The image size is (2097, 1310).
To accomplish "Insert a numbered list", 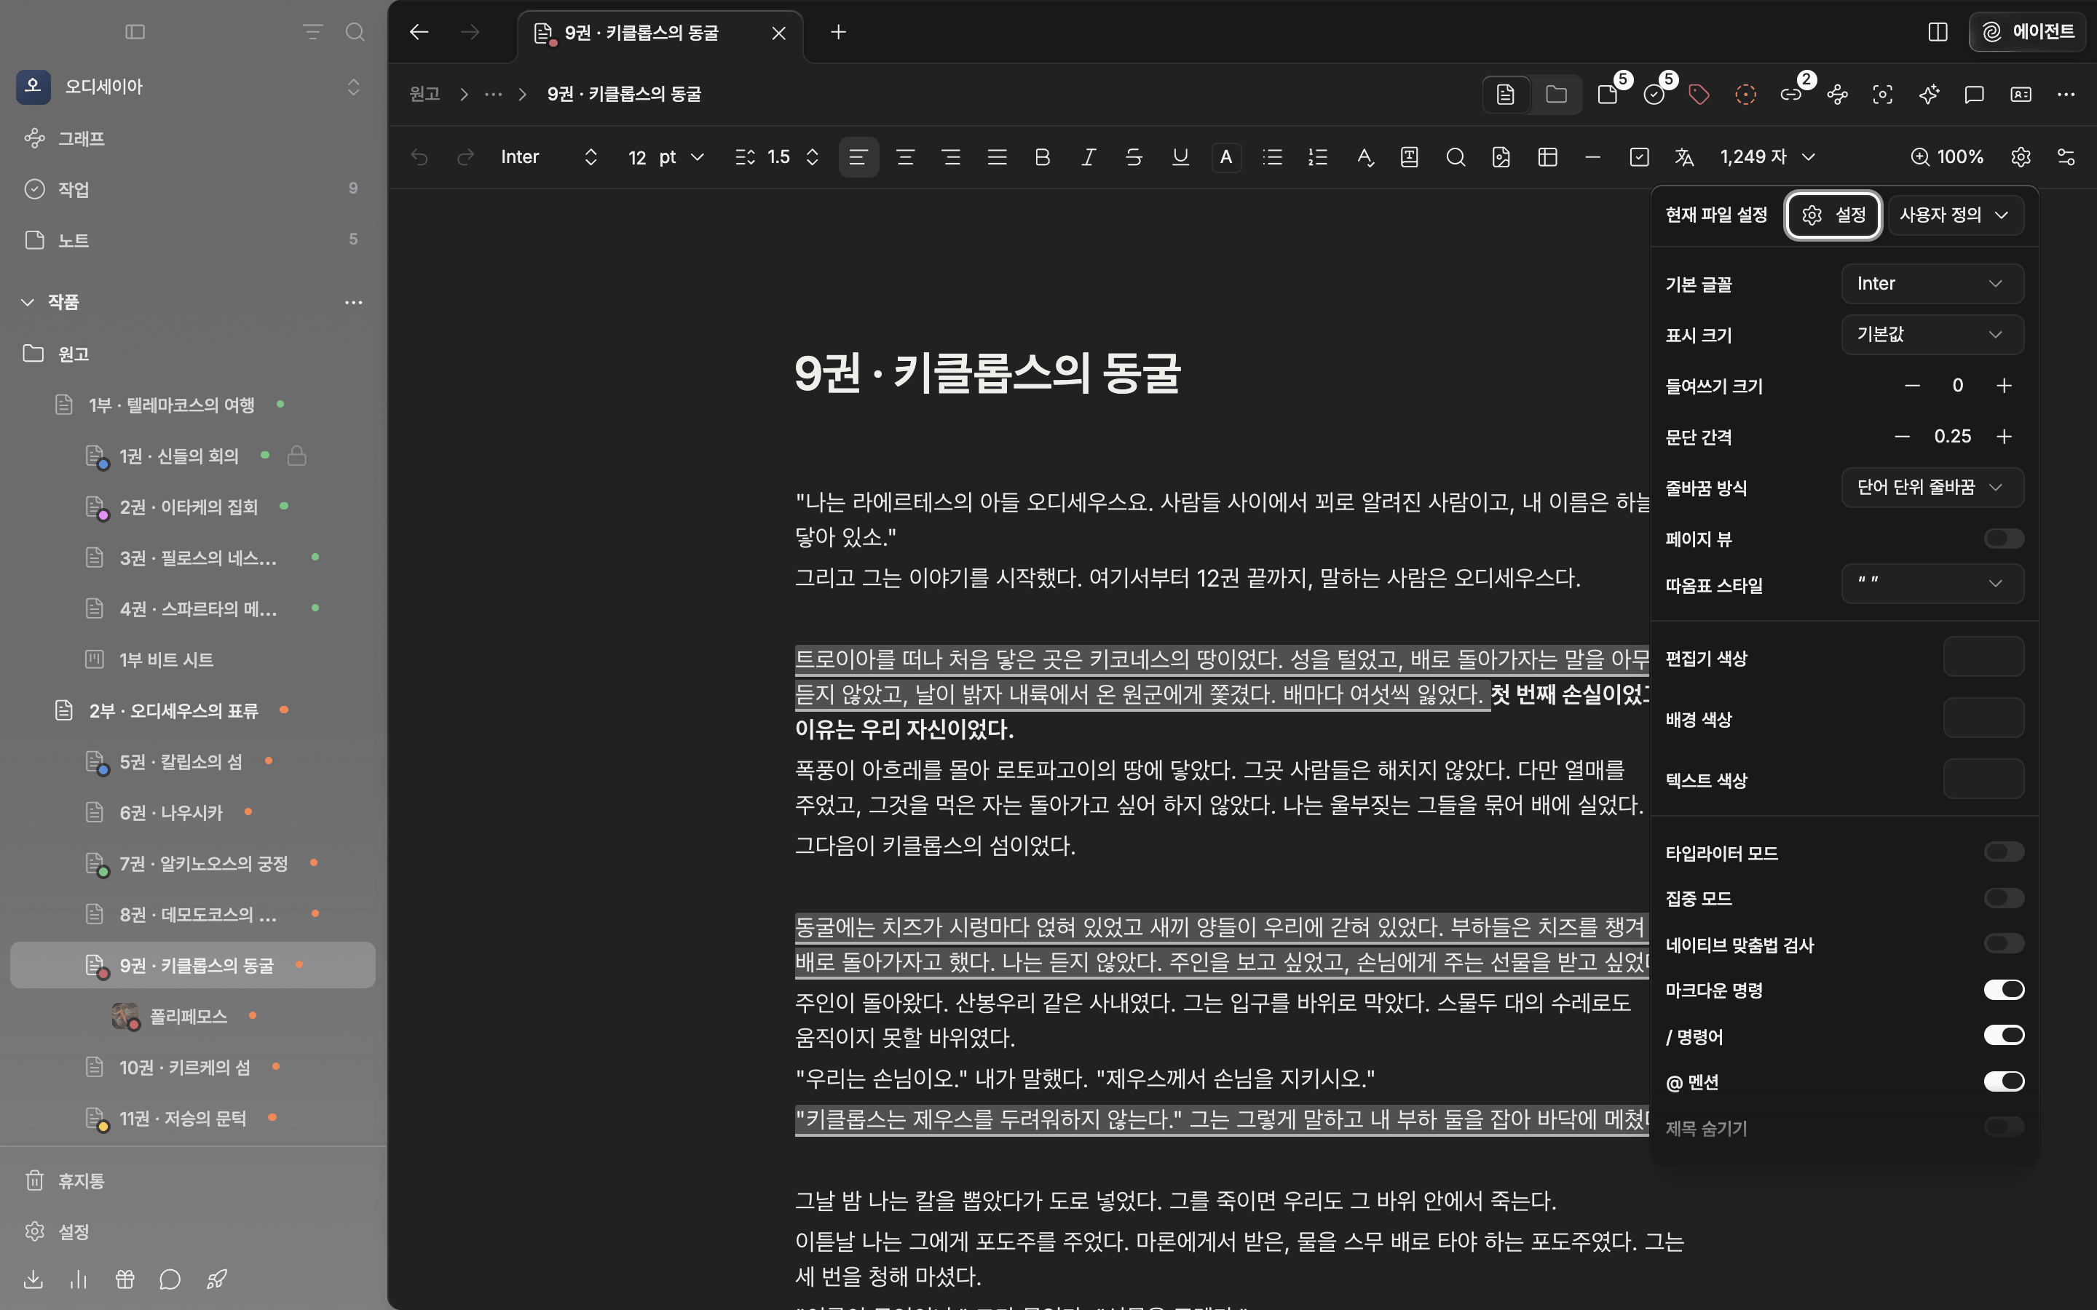I will coord(1318,156).
